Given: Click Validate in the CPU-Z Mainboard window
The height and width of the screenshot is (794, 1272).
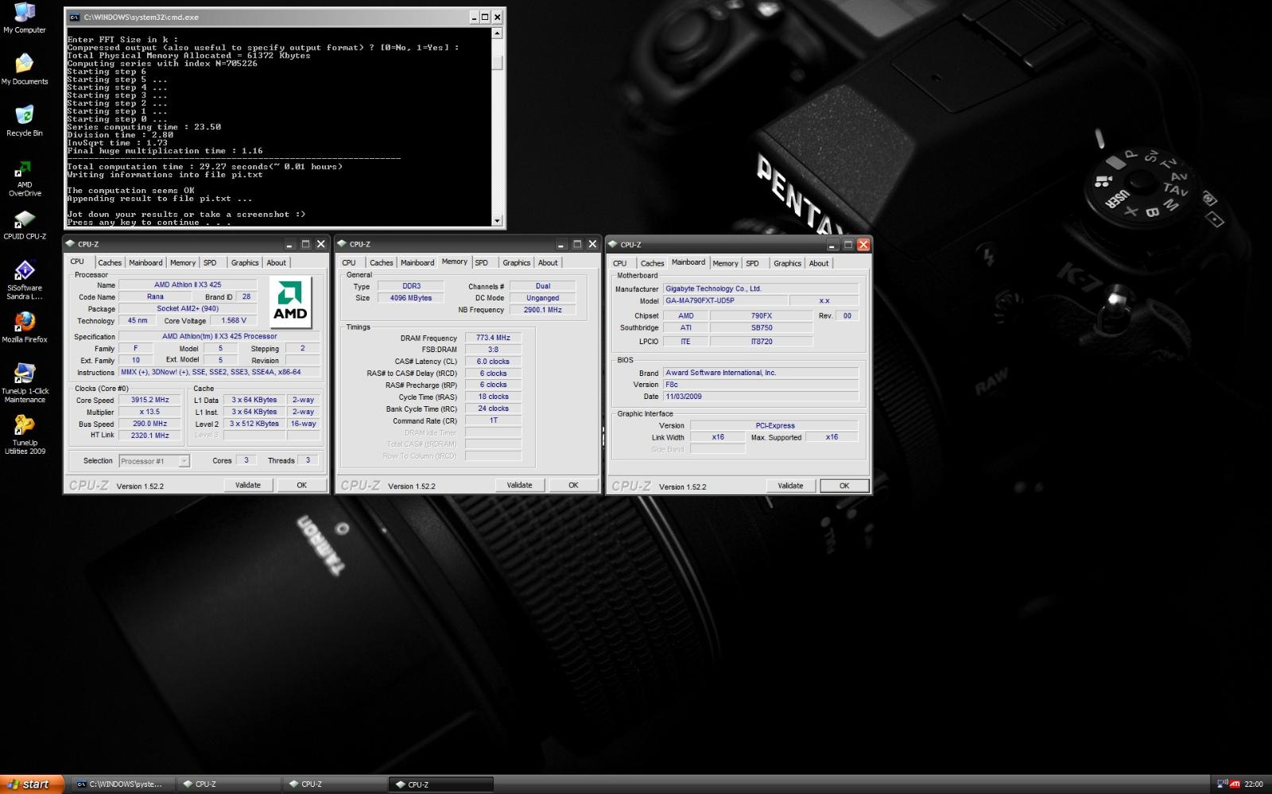Looking at the screenshot, I should click(x=790, y=486).
